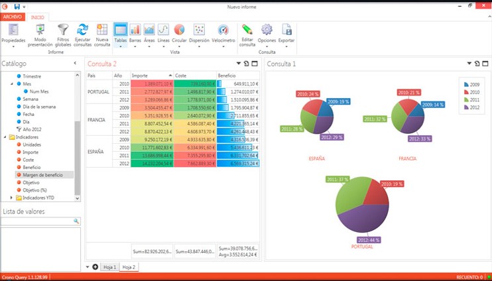Image resolution: width=492 pixels, height=281 pixels.
Task: Open Consulta 1 panel dropdown menu
Action: tap(469, 64)
